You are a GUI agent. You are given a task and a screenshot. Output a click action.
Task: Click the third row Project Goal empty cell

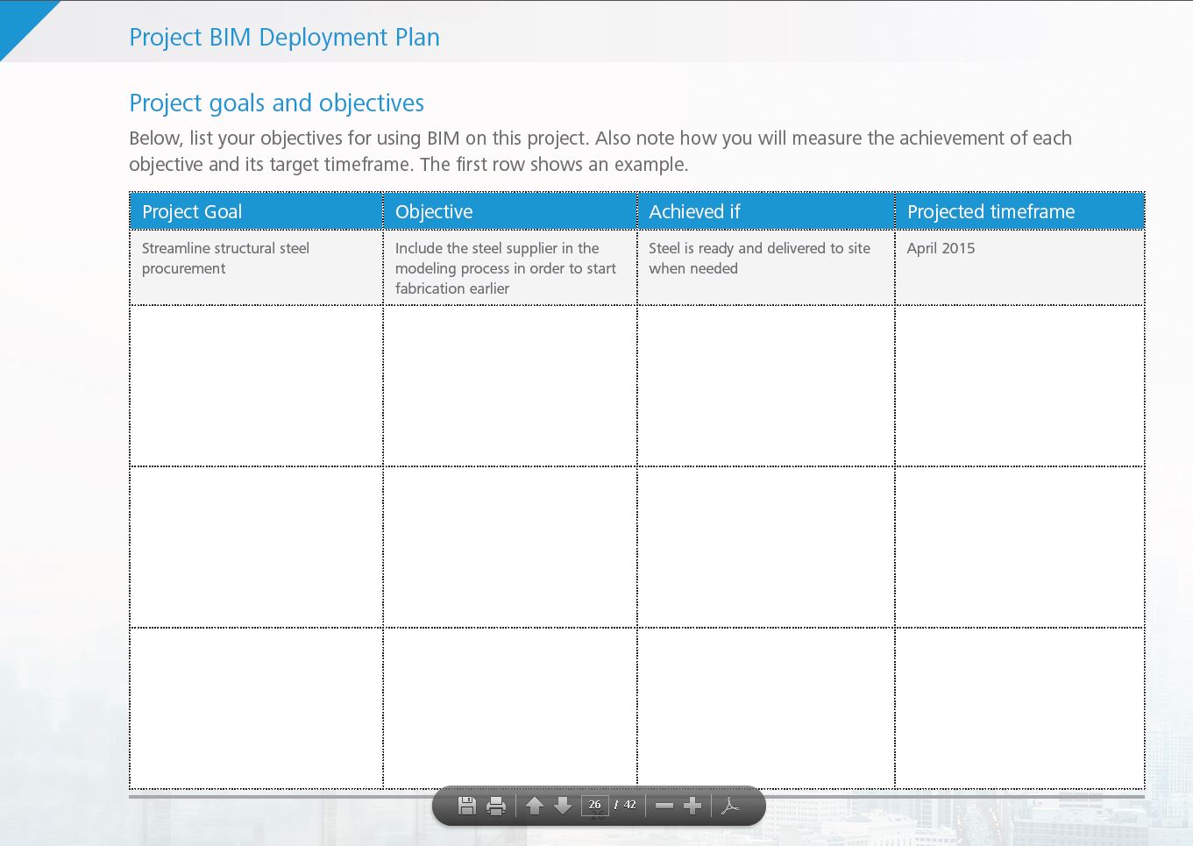256,547
